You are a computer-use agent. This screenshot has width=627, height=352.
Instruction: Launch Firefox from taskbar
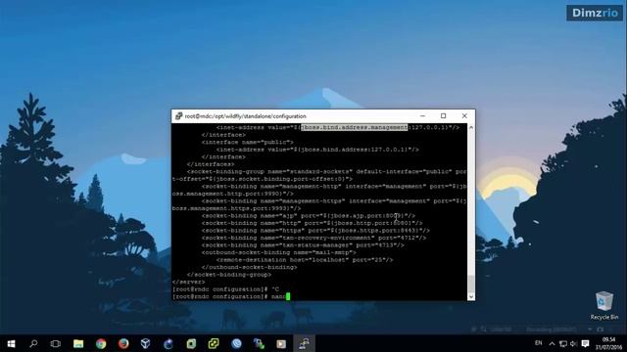[123, 343]
